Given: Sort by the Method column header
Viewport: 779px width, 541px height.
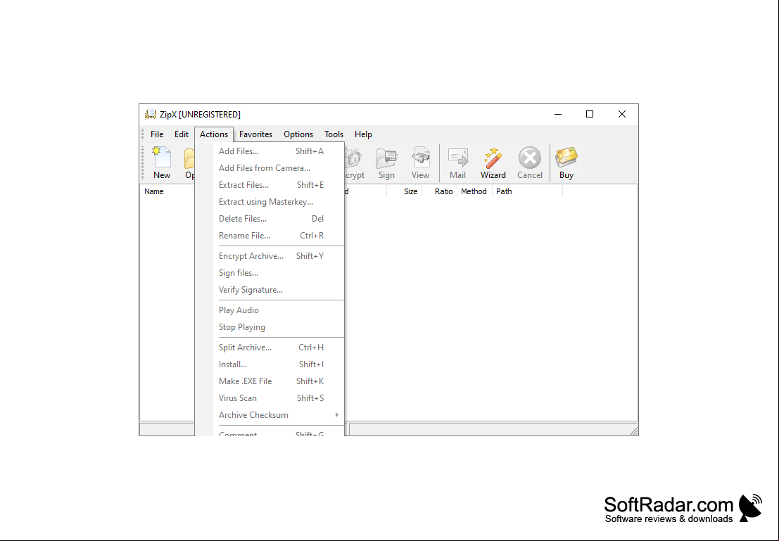Looking at the screenshot, I should [474, 191].
